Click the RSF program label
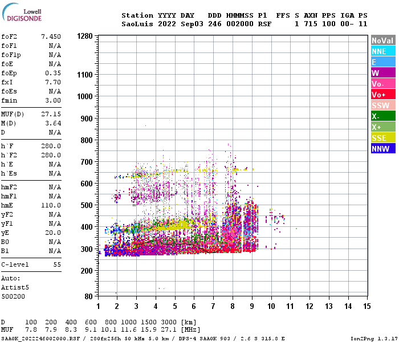This screenshot has width=399, height=342. [264, 24]
